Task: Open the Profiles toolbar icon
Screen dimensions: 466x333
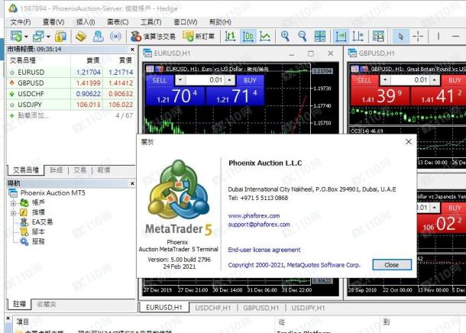Action: tap(38, 36)
